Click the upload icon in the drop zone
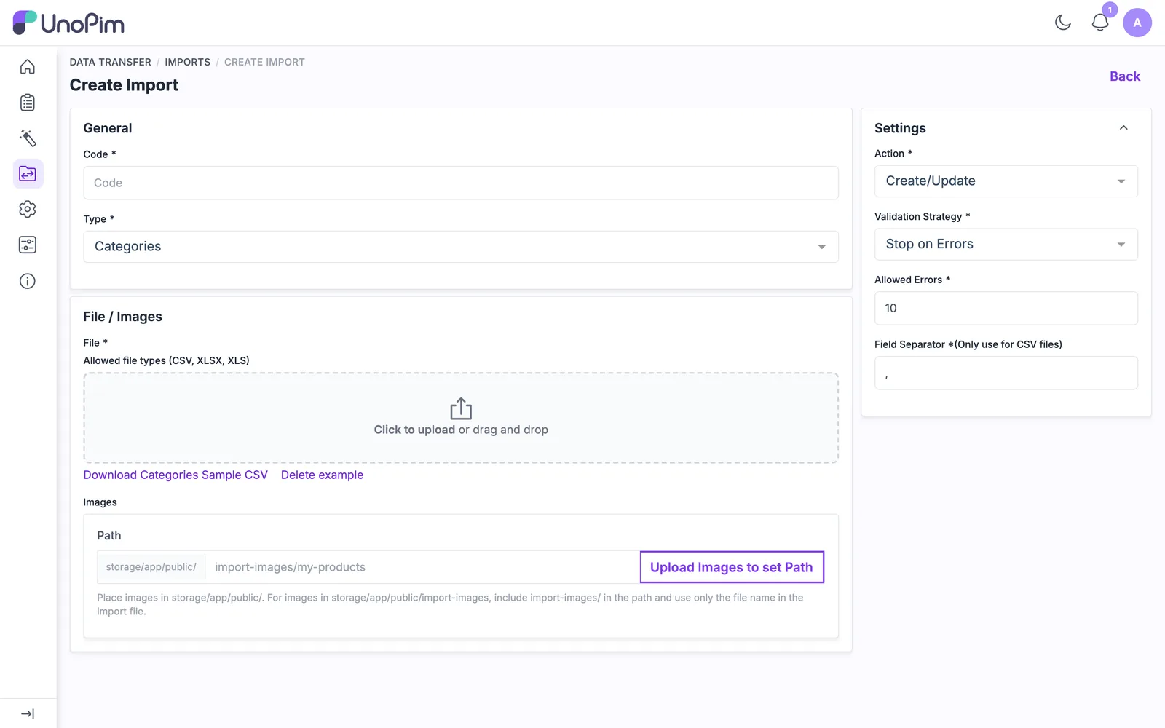Viewport: 1165px width, 728px height. pos(461,409)
